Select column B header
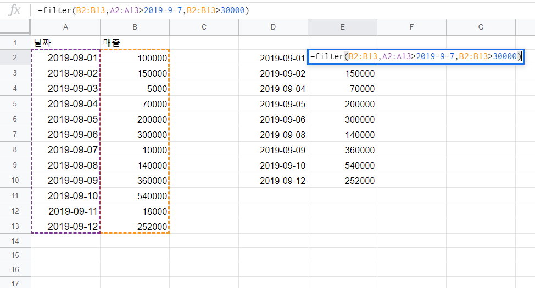 pyautogui.click(x=135, y=27)
